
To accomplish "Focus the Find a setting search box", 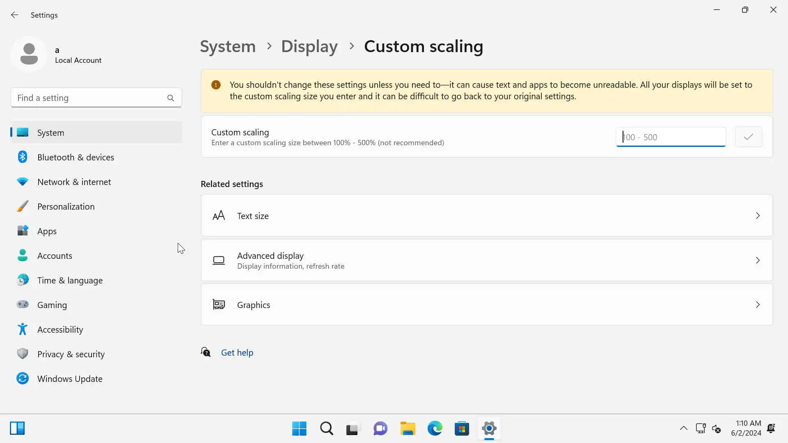I will [x=90, y=98].
